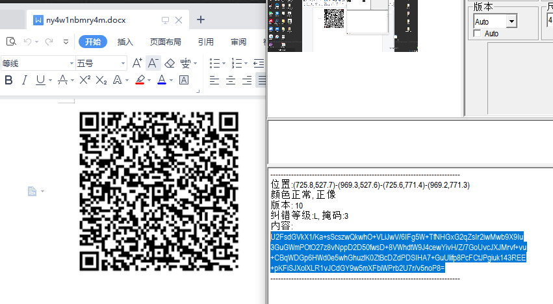Screen dimensions: 553x304
Task: Click the phonetic guide 變 icon
Action: pos(185,64)
